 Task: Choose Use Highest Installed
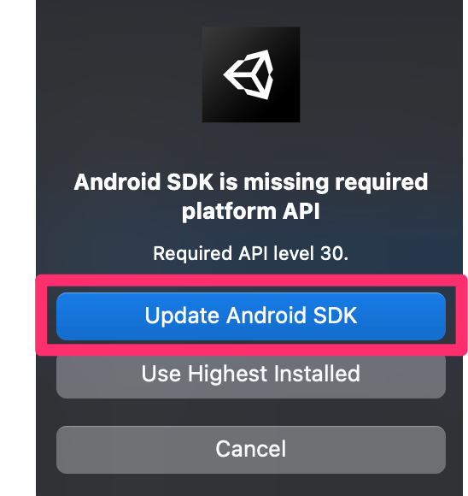pyautogui.click(x=251, y=375)
